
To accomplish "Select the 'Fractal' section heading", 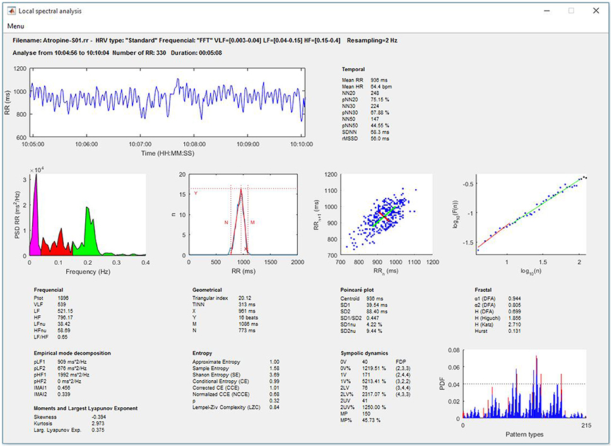I will coord(483,290).
